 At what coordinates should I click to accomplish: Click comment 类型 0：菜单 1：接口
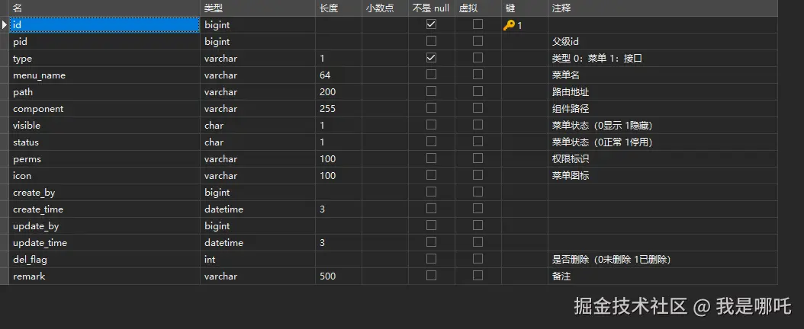[x=597, y=59]
